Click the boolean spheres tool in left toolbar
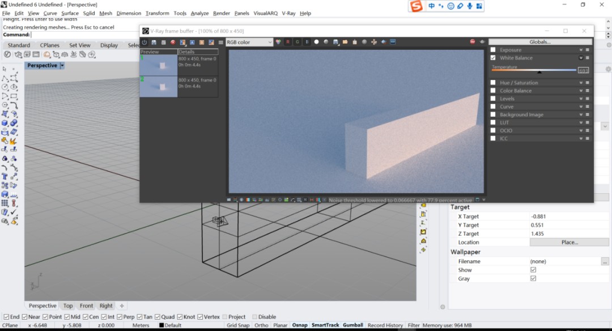 tap(14, 123)
